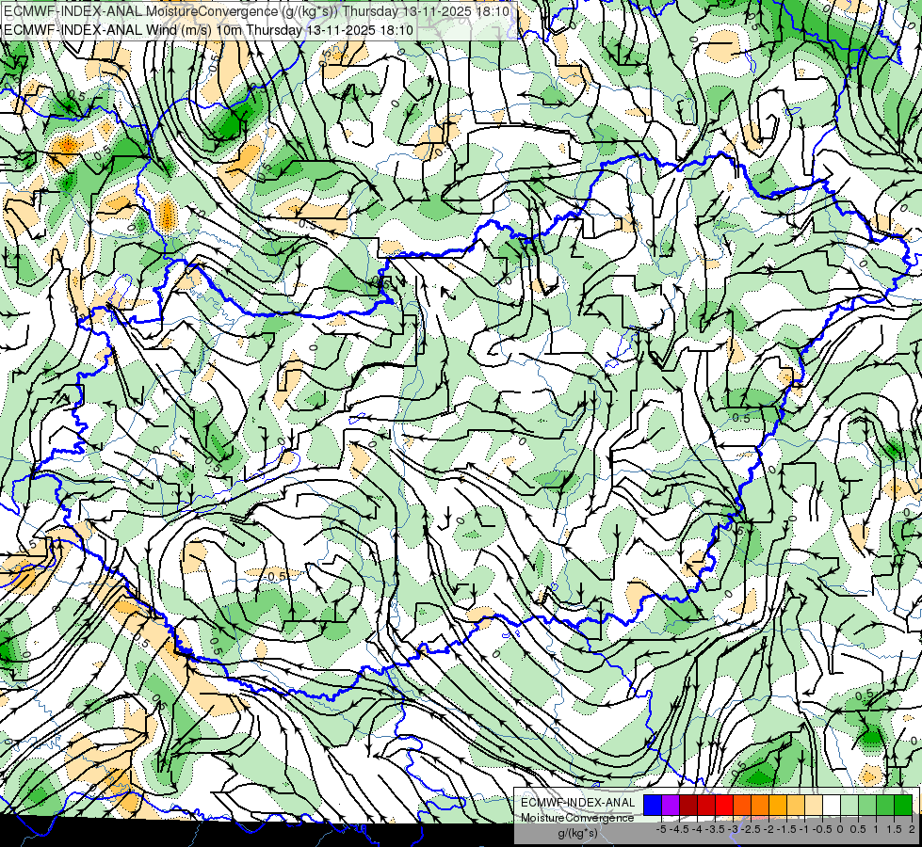Click the legend label ECMWF-INDEX-ANAL
Image resolution: width=922 pixels, height=847 pixels.
click(x=578, y=803)
